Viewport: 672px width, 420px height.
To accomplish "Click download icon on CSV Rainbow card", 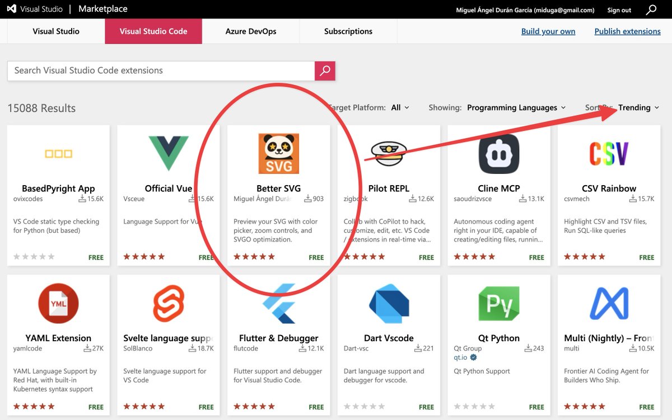I will tap(633, 199).
